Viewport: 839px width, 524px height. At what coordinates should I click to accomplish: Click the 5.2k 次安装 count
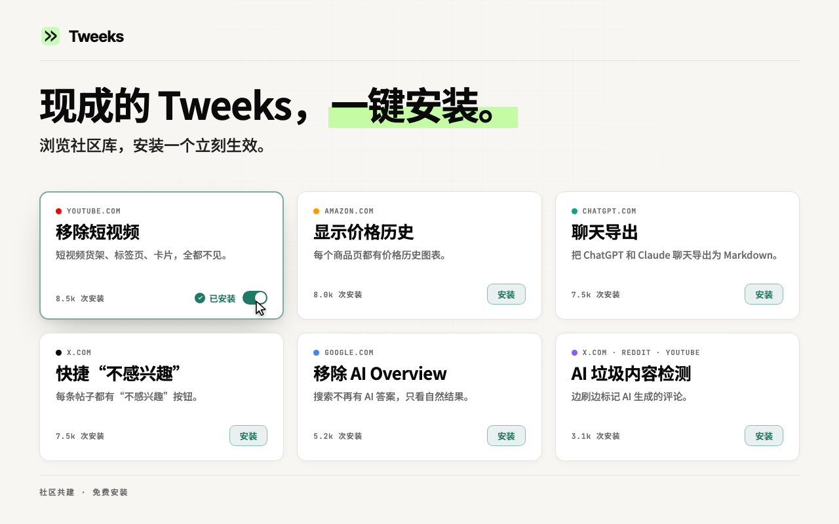[x=338, y=436]
